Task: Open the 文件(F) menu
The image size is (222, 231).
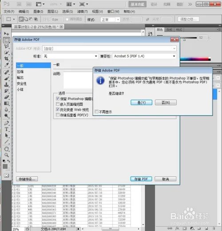Action: (9, 12)
